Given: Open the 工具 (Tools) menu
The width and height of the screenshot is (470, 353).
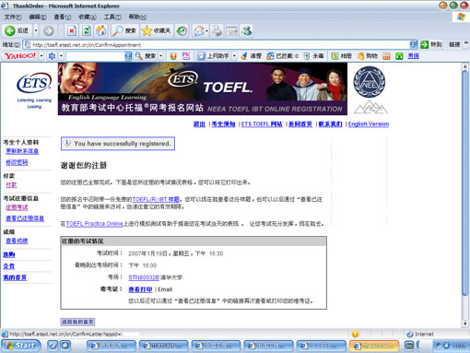Looking at the screenshot, I should pos(112,17).
